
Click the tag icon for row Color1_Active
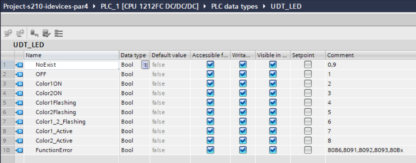pyautogui.click(x=19, y=131)
